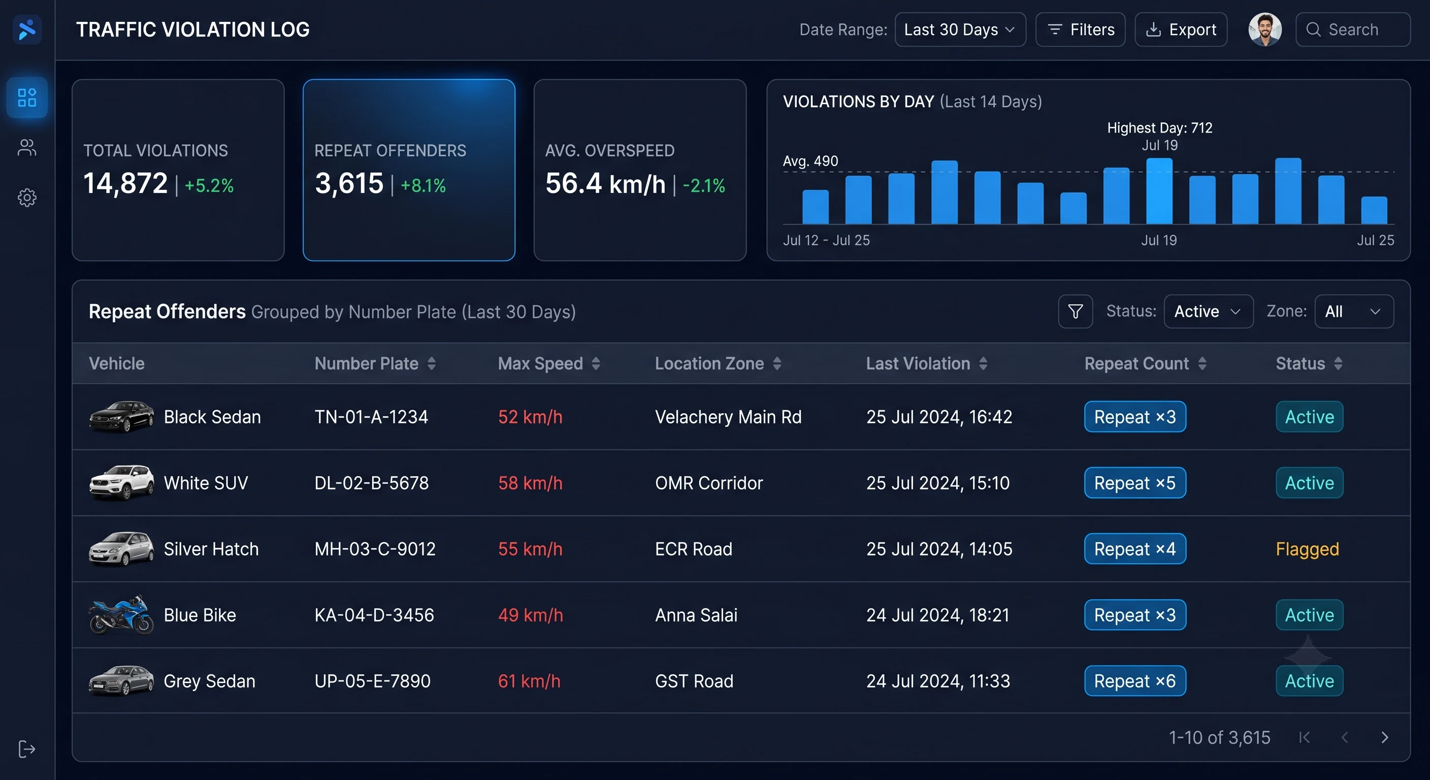The image size is (1430, 780).
Task: Open the settings gear in sidebar
Action: [x=26, y=197]
